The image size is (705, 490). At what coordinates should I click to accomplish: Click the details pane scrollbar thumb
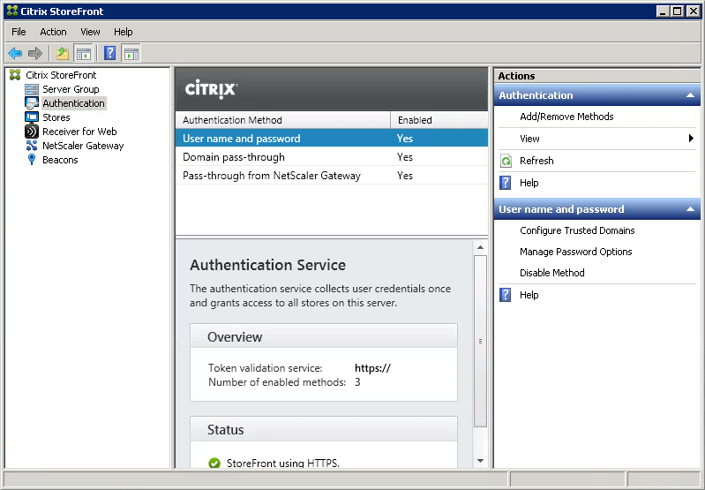[x=480, y=341]
